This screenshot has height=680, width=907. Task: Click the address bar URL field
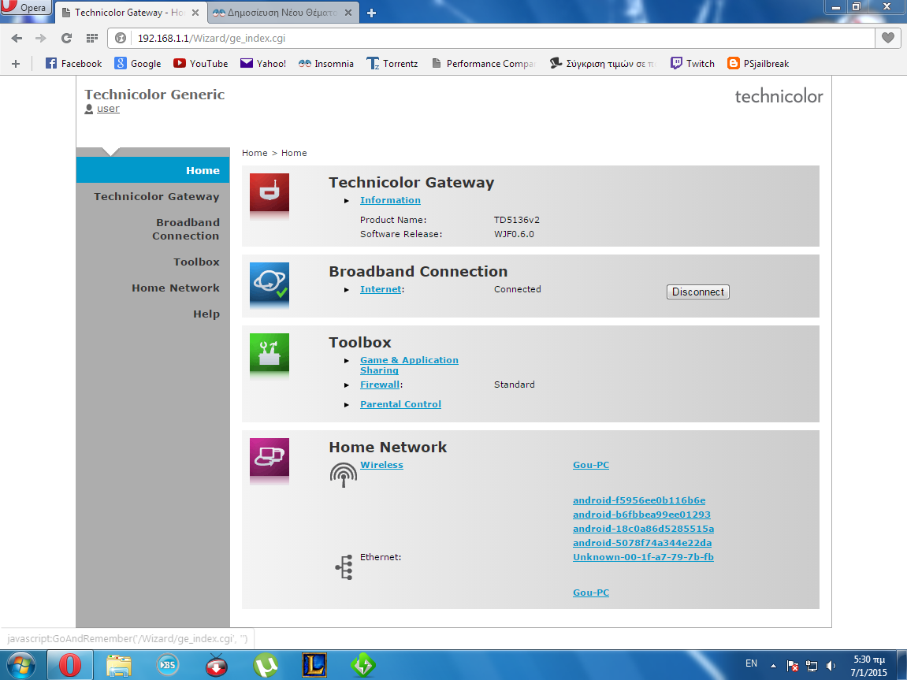[492, 38]
